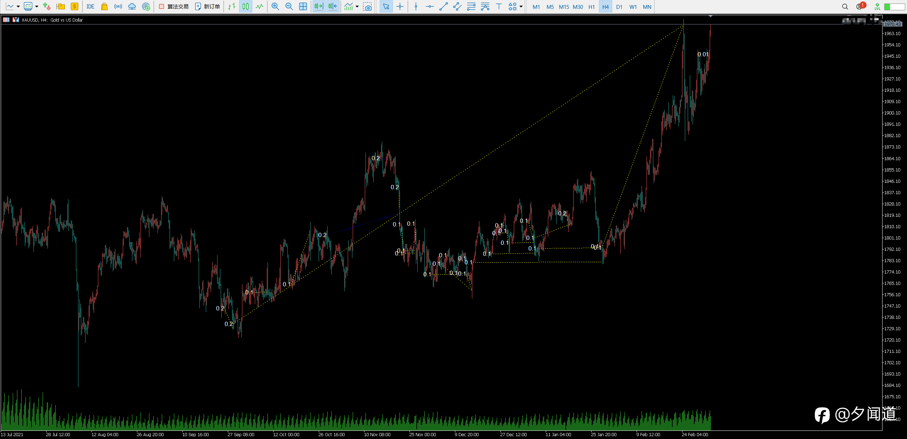Expand the chart type dropdown arrow
The image size is (907, 439).
(18, 7)
